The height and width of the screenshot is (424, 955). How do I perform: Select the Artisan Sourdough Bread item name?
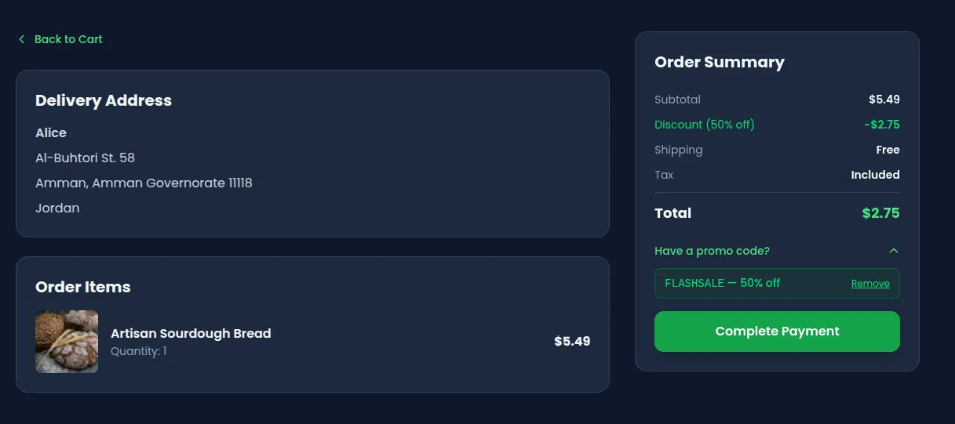(x=191, y=333)
